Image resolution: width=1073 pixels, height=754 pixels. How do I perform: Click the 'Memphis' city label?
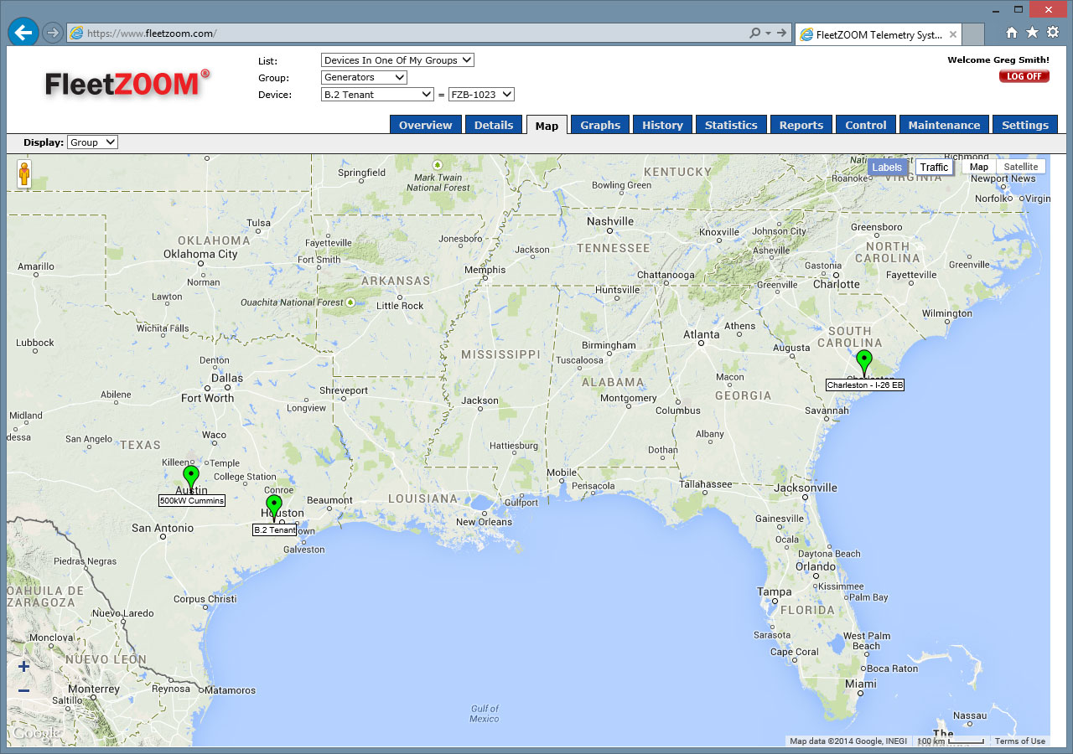485,270
